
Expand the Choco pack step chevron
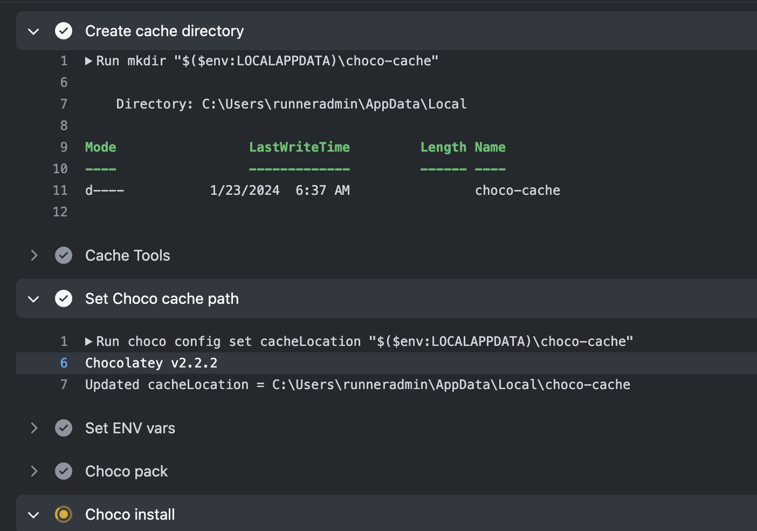pos(34,471)
